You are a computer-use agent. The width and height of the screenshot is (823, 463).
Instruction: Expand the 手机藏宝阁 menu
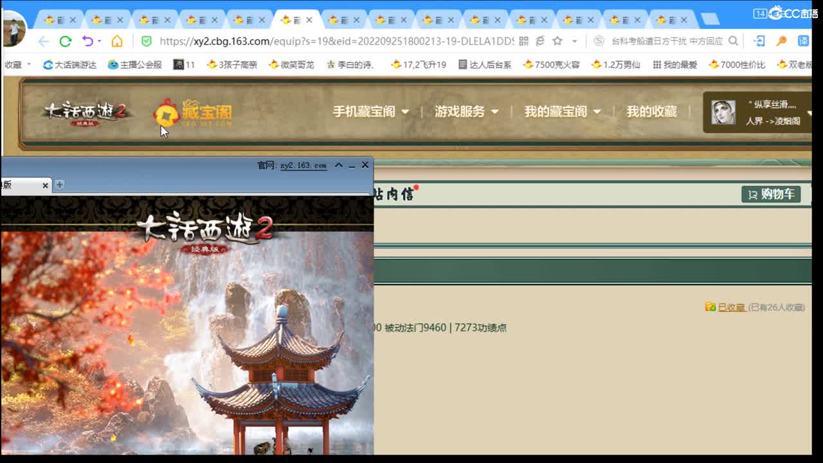[370, 111]
